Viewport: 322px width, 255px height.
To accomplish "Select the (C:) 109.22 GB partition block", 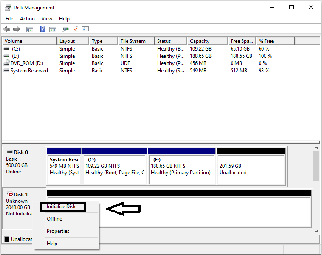I will pos(115,167).
